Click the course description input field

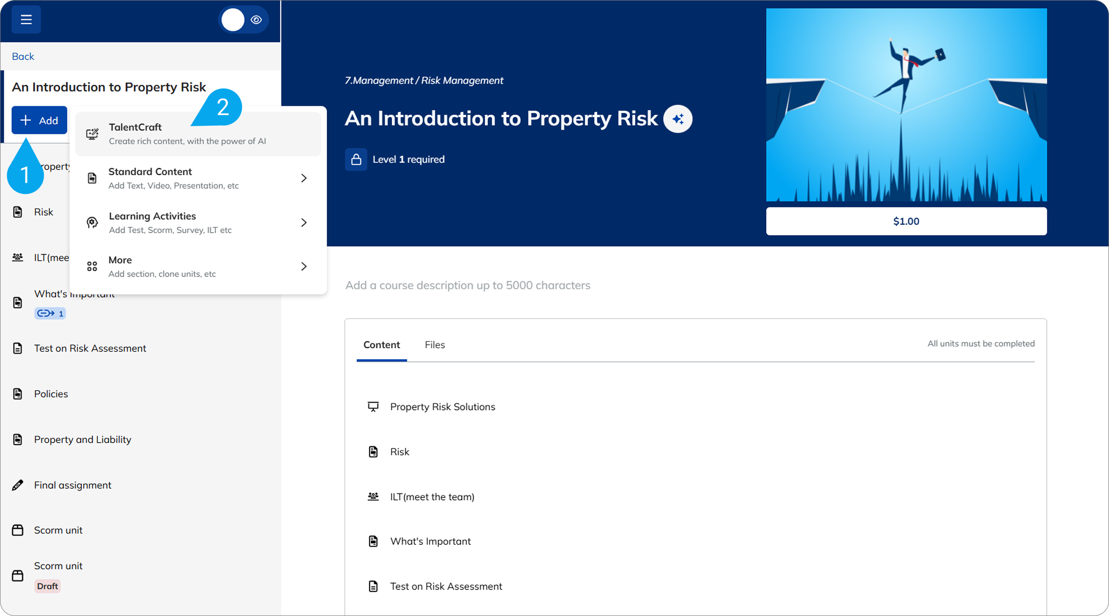468,285
